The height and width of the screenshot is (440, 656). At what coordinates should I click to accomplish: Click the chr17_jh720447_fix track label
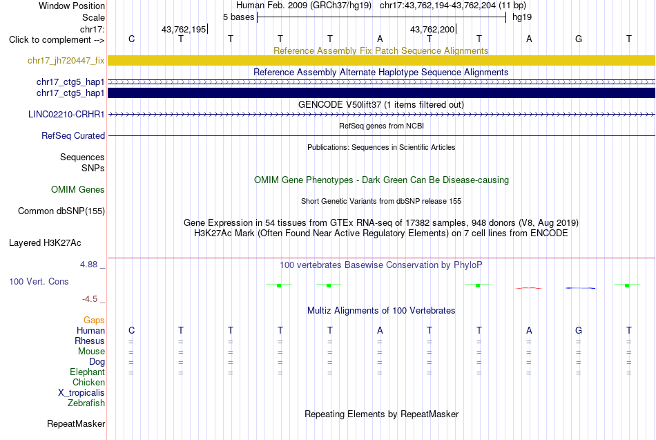click(x=66, y=61)
